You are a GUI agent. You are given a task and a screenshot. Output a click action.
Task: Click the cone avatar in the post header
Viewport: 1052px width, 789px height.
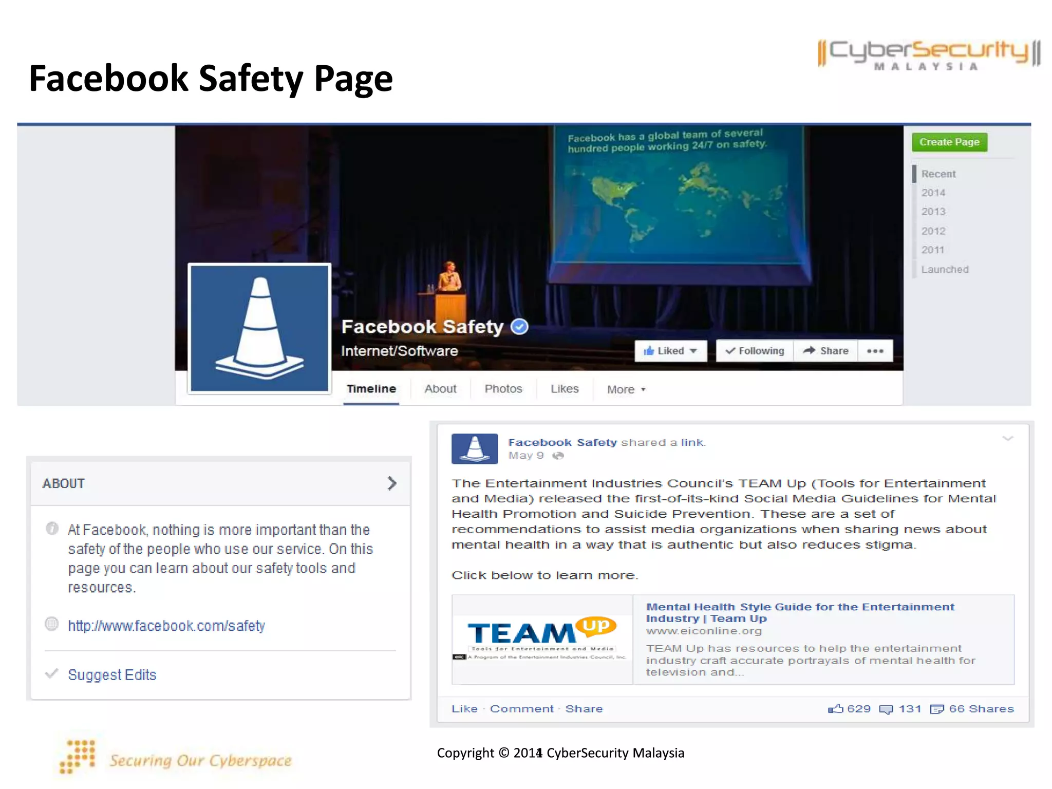(x=475, y=448)
